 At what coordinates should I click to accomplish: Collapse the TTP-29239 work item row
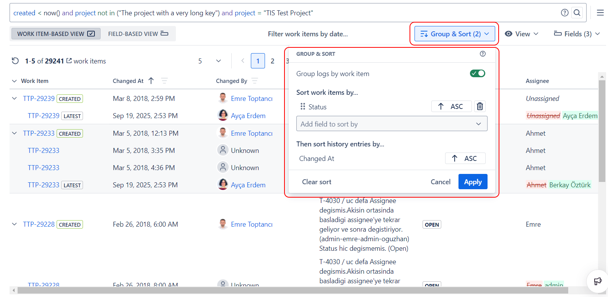[15, 98]
